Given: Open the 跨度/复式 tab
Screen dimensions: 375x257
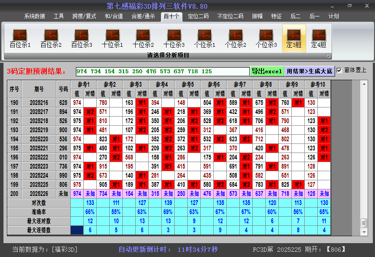Looking at the screenshot, I should pos(84,16).
